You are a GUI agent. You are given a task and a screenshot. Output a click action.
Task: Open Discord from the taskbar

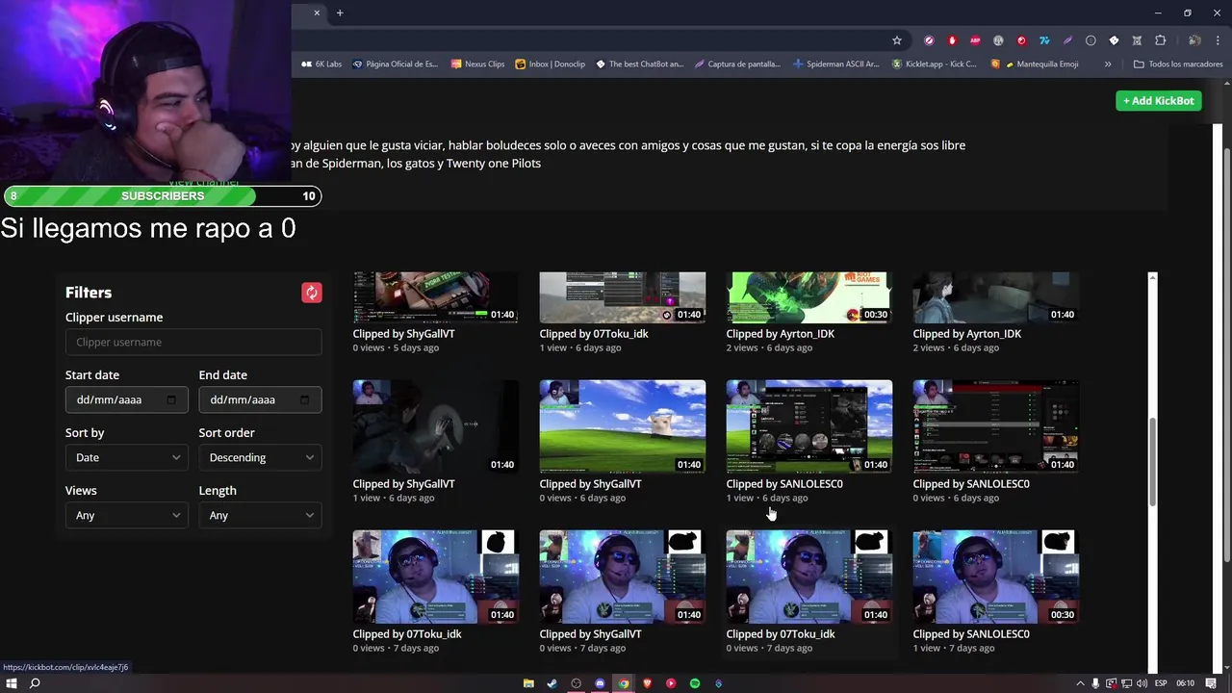(x=600, y=683)
